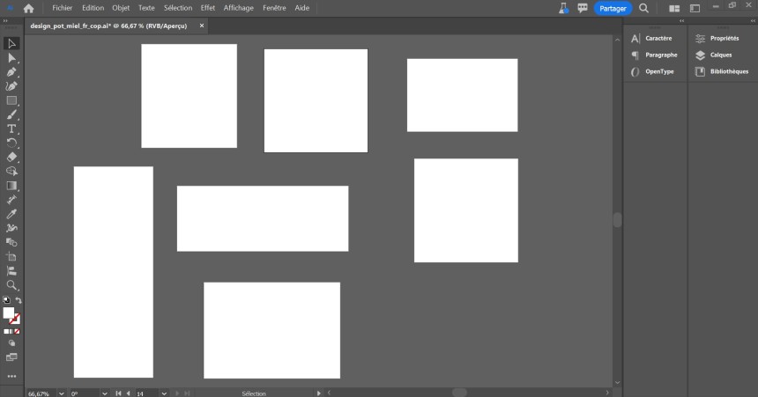Open the Paragraphe panel
This screenshot has width=758, height=397.
[x=655, y=55]
